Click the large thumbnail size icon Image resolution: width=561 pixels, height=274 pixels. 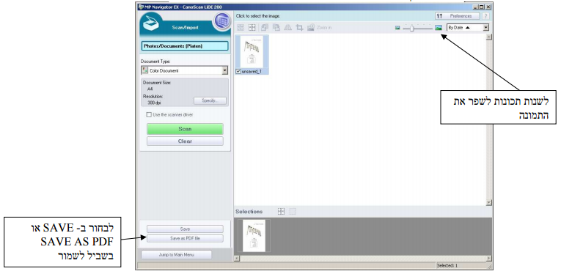coord(439,28)
